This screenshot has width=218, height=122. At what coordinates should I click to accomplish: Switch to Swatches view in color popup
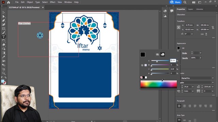click(157, 55)
